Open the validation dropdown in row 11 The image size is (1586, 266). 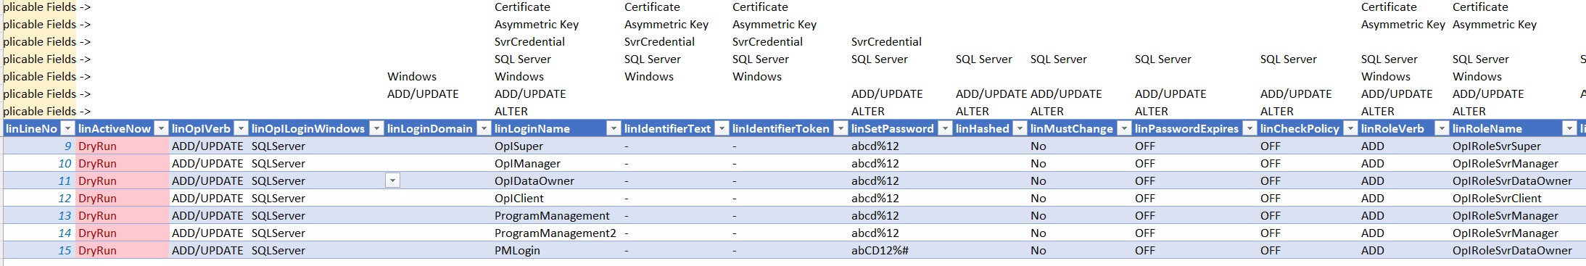tap(392, 180)
